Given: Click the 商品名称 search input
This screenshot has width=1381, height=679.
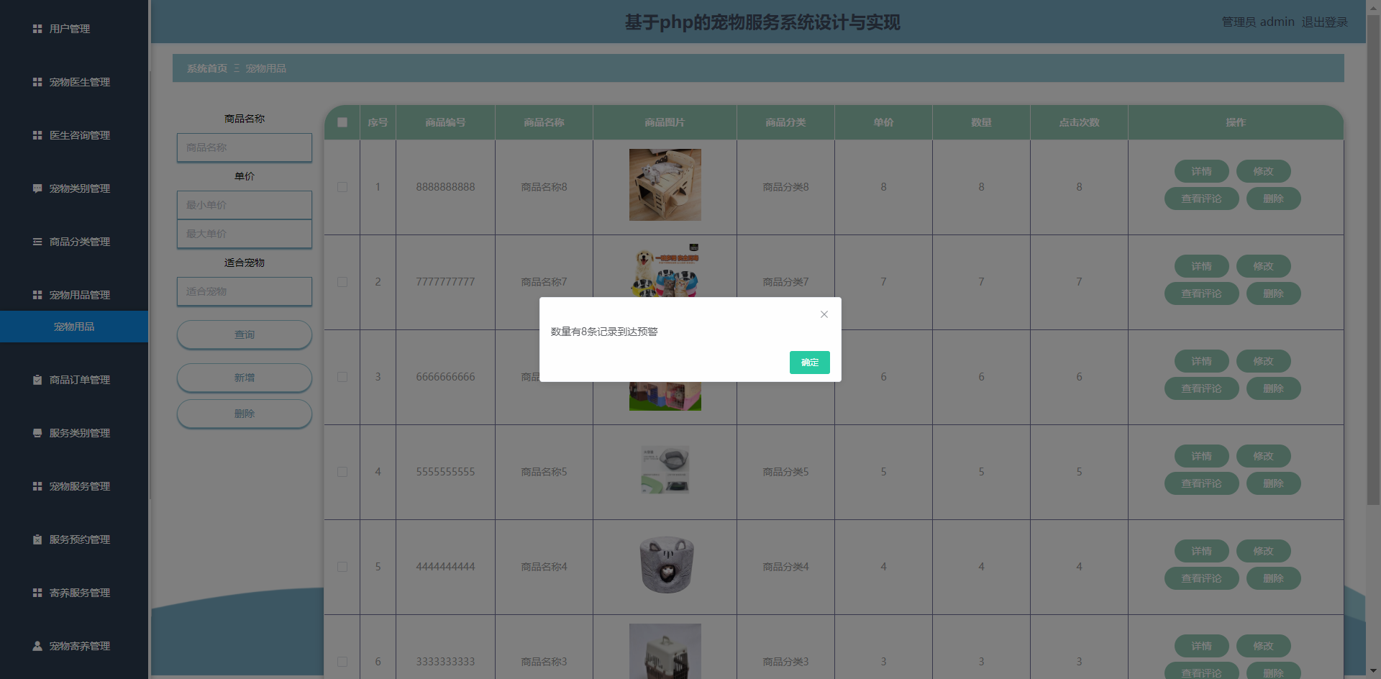Looking at the screenshot, I should point(245,147).
